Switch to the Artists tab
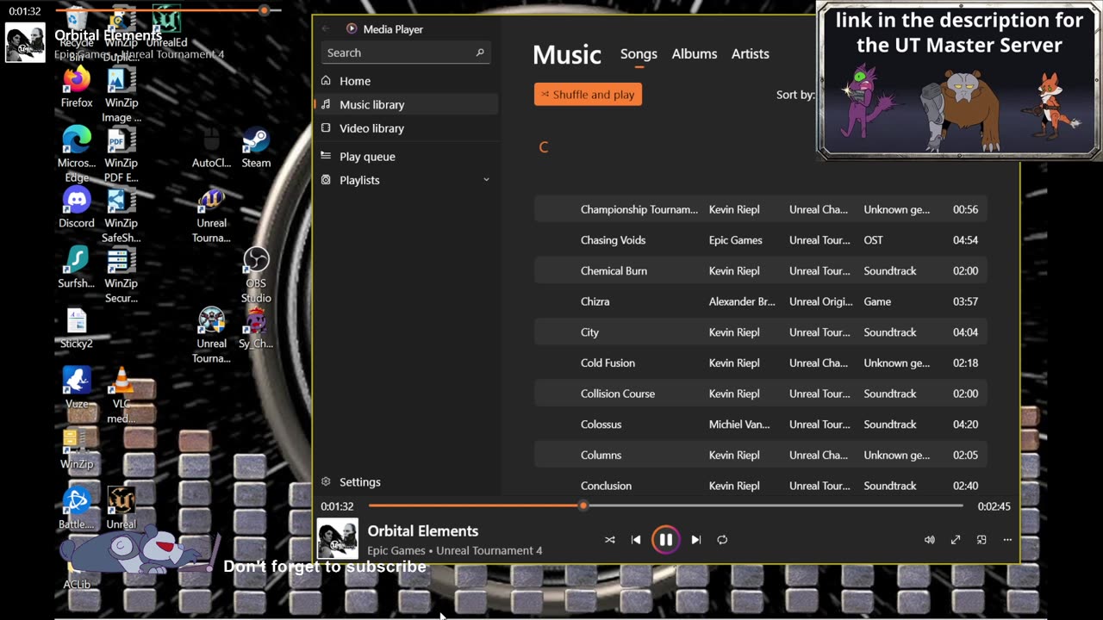The height and width of the screenshot is (620, 1103). click(751, 53)
